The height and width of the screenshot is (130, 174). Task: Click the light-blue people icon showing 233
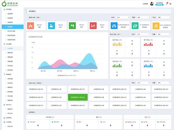(x=52, y=26)
